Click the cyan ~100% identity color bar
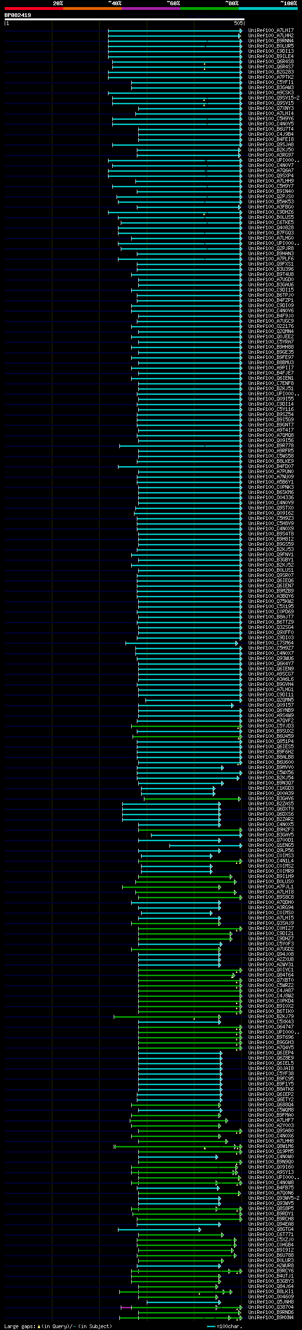Viewport: 302px width, 1330px height. coord(268,8)
